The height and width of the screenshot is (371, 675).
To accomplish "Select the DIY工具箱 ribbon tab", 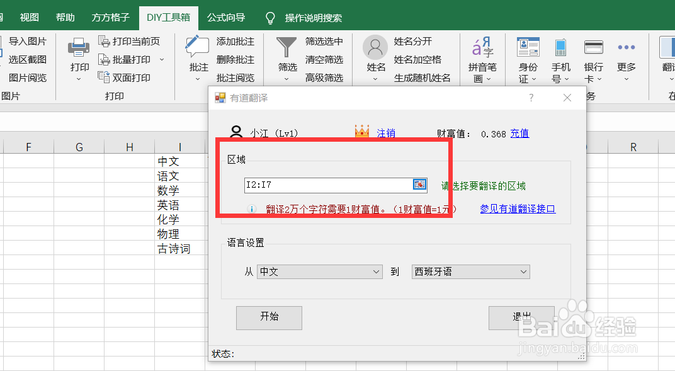I will [x=168, y=18].
